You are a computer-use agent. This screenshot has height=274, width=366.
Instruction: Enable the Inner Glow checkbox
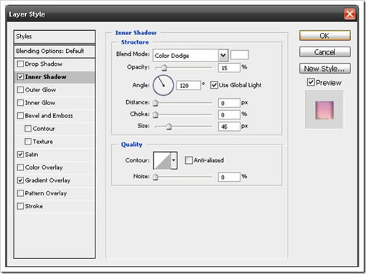[20, 102]
